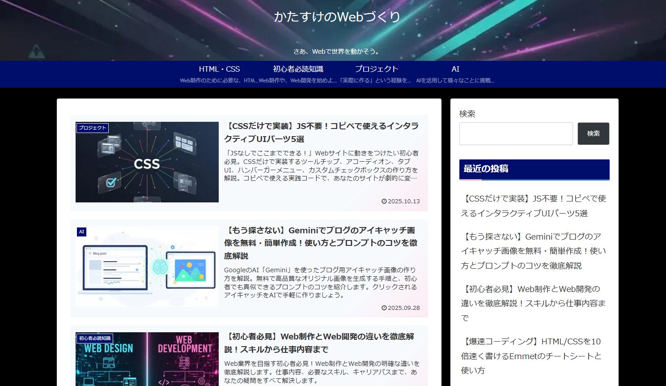The height and width of the screenshot is (386, 666).
Task: Open the HTML・CSS navigation menu
Action: pos(219,69)
